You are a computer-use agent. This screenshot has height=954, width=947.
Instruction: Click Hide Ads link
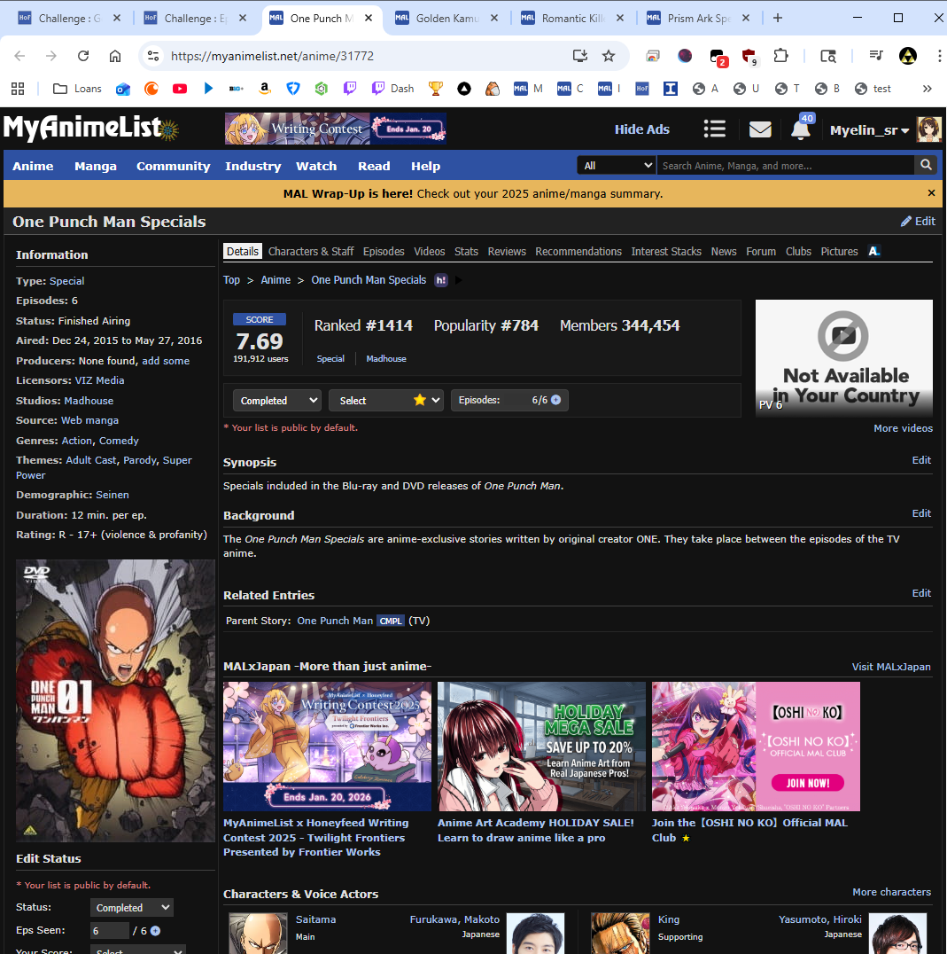pos(642,129)
